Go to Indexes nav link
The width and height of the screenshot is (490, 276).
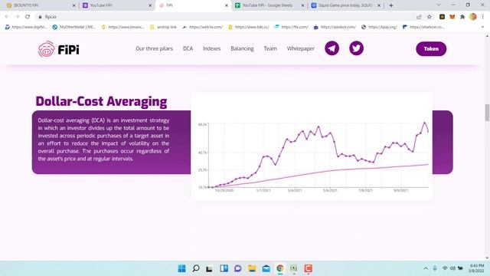pyautogui.click(x=211, y=48)
